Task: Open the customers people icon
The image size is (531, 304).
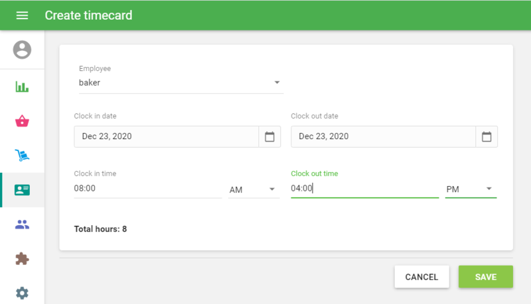Action: tap(22, 225)
